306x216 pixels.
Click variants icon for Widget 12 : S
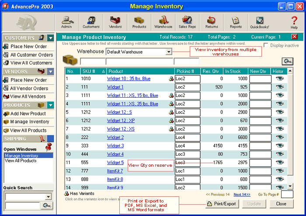[x=171, y=112]
